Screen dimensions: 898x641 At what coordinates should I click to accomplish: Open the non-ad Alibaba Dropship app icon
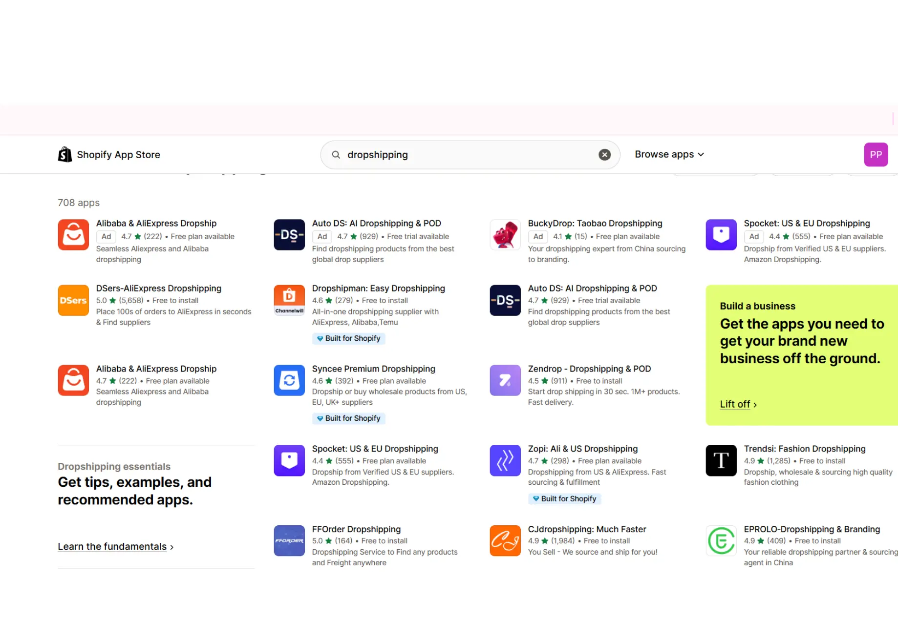click(x=73, y=380)
